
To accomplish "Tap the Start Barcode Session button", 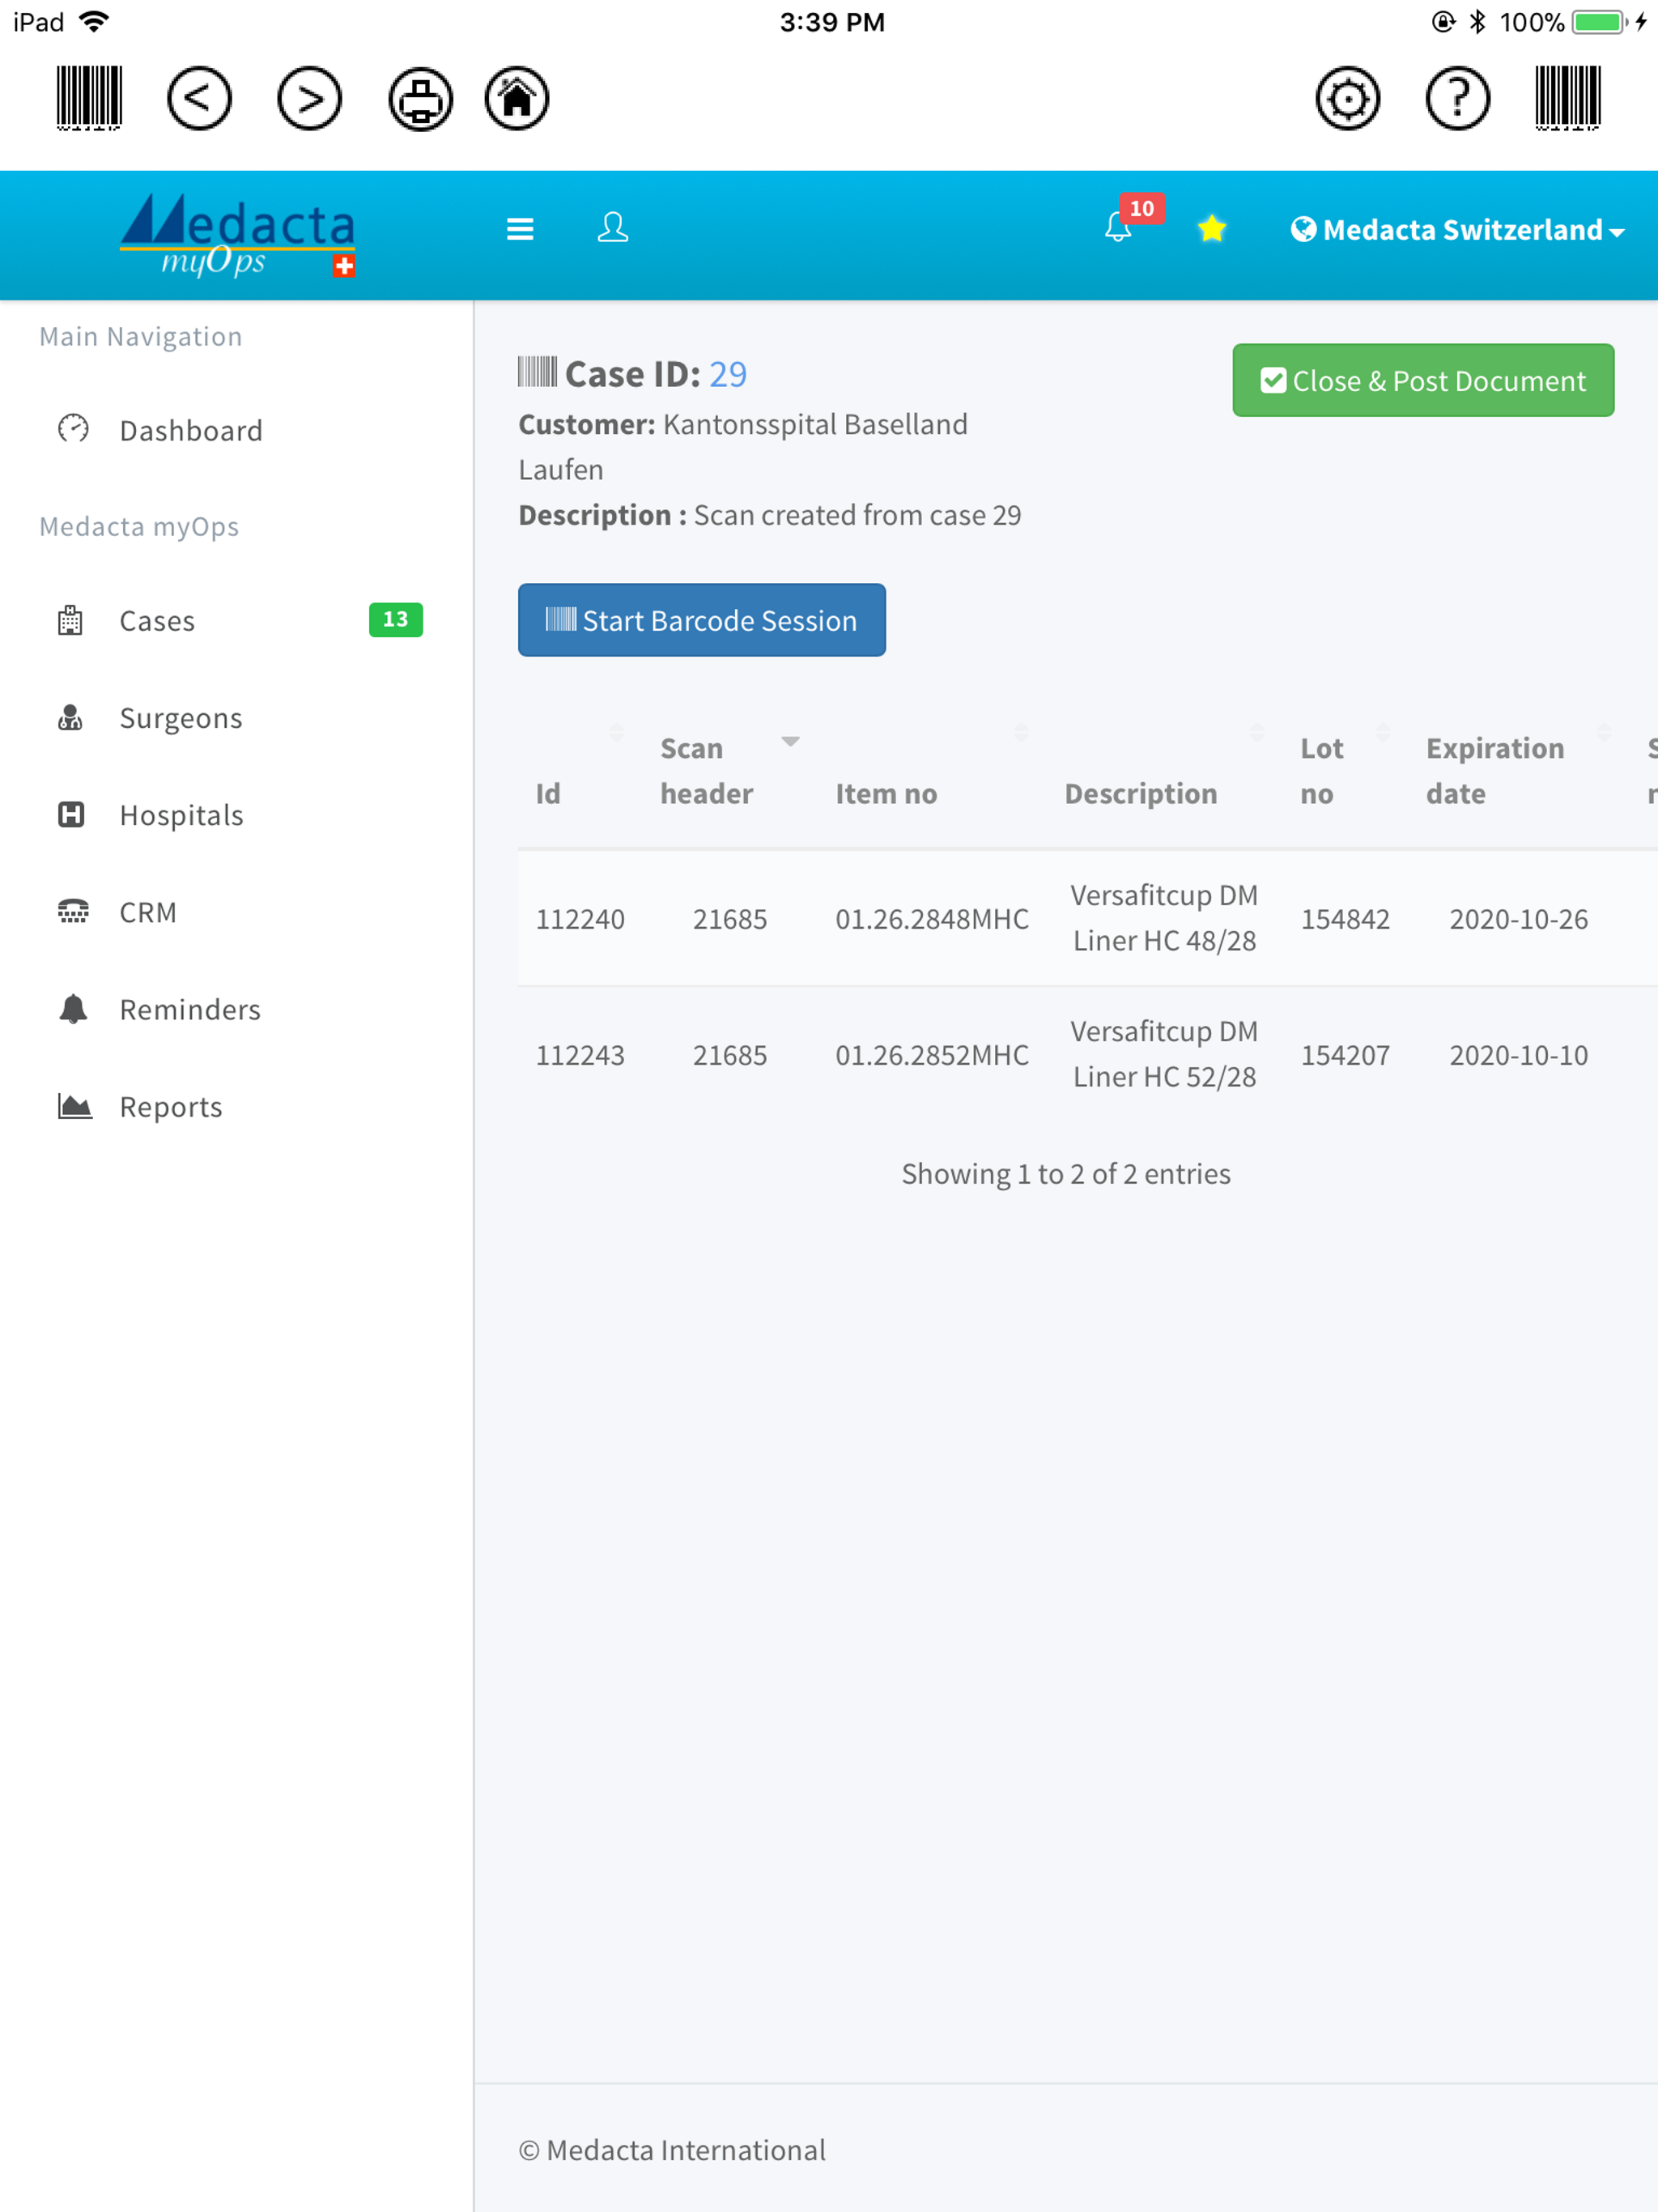I will [701, 620].
